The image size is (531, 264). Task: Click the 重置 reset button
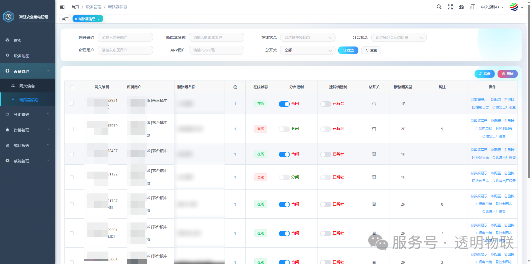pos(371,50)
